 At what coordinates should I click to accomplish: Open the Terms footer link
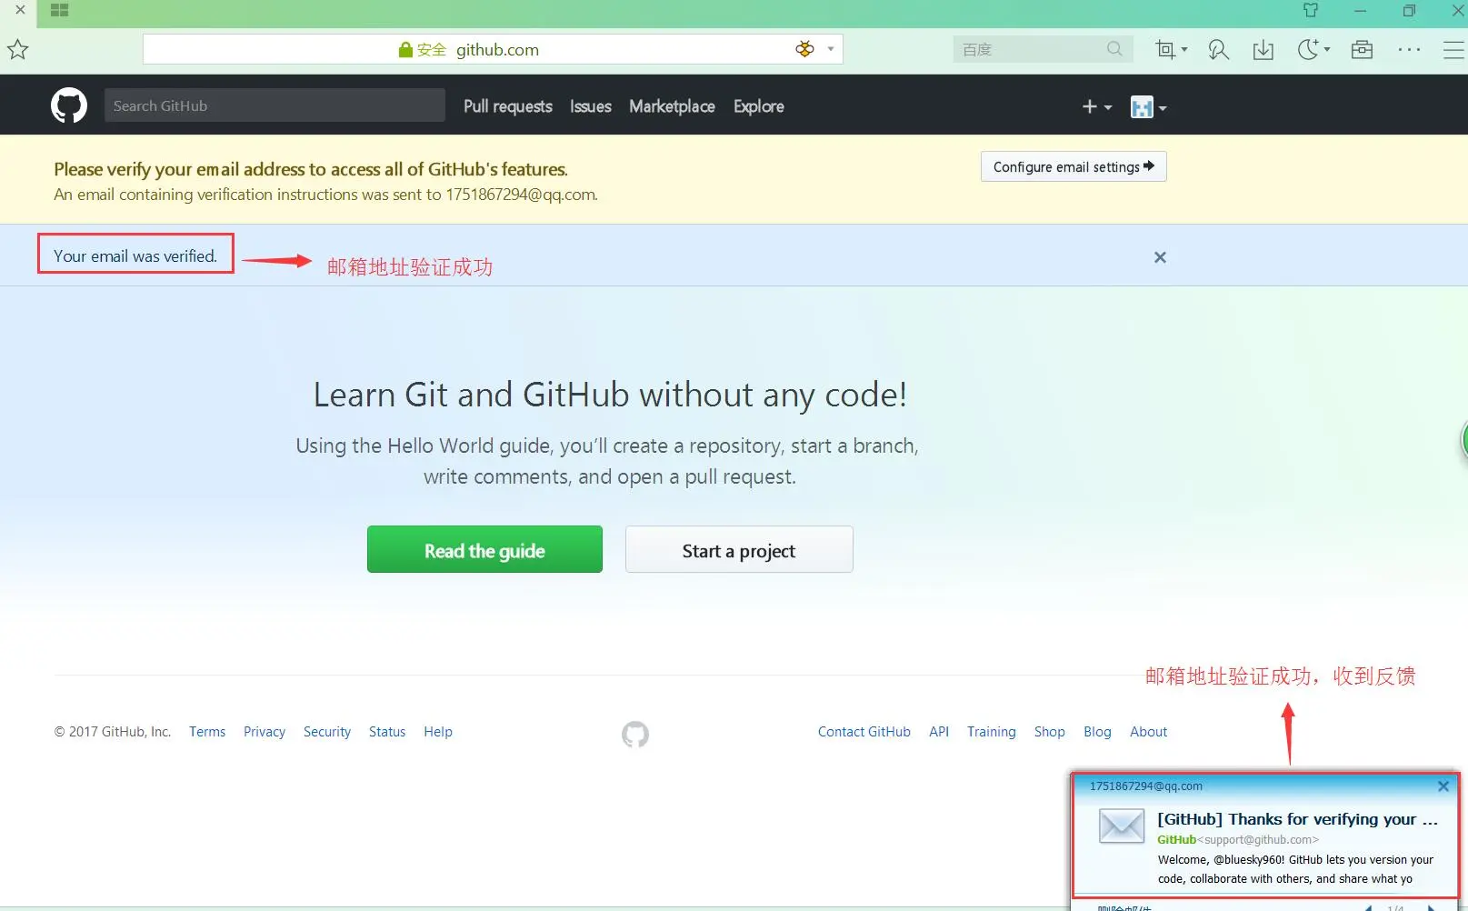click(207, 732)
